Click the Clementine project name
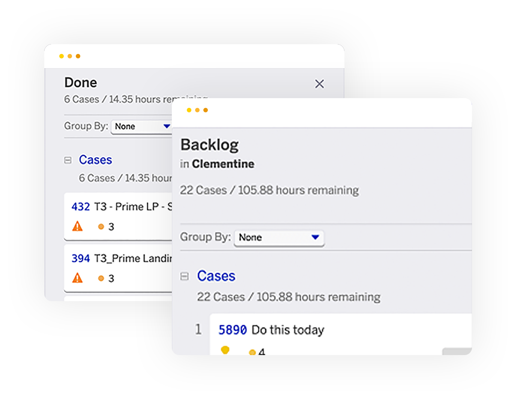Image resolution: width=517 pixels, height=400 pixels. pyautogui.click(x=223, y=164)
